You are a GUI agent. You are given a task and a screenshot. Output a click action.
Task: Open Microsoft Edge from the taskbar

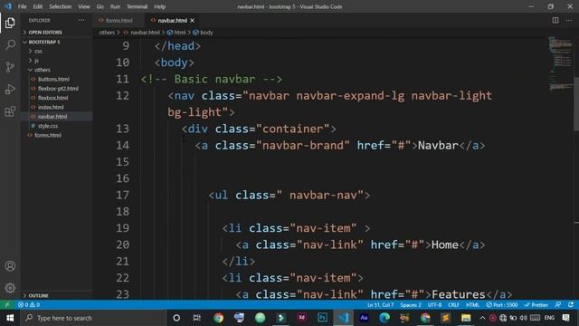click(384, 318)
